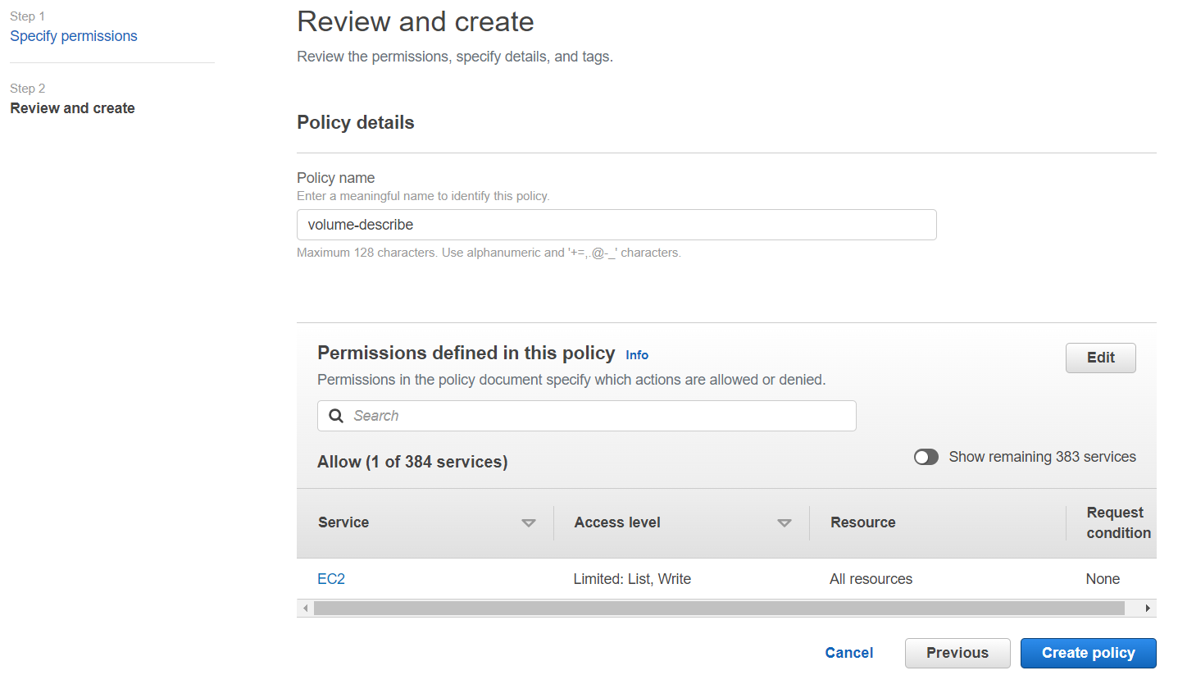Click the Previous button

click(x=957, y=653)
